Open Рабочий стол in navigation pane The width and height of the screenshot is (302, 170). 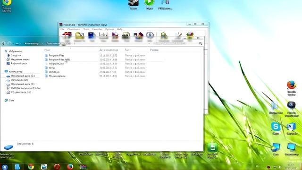[19, 63]
